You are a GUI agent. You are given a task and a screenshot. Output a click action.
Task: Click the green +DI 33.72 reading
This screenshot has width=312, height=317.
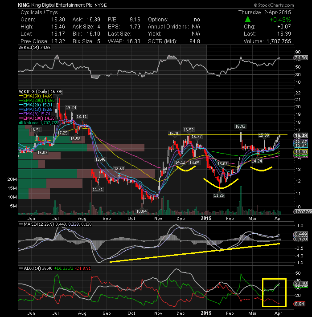point(64,268)
